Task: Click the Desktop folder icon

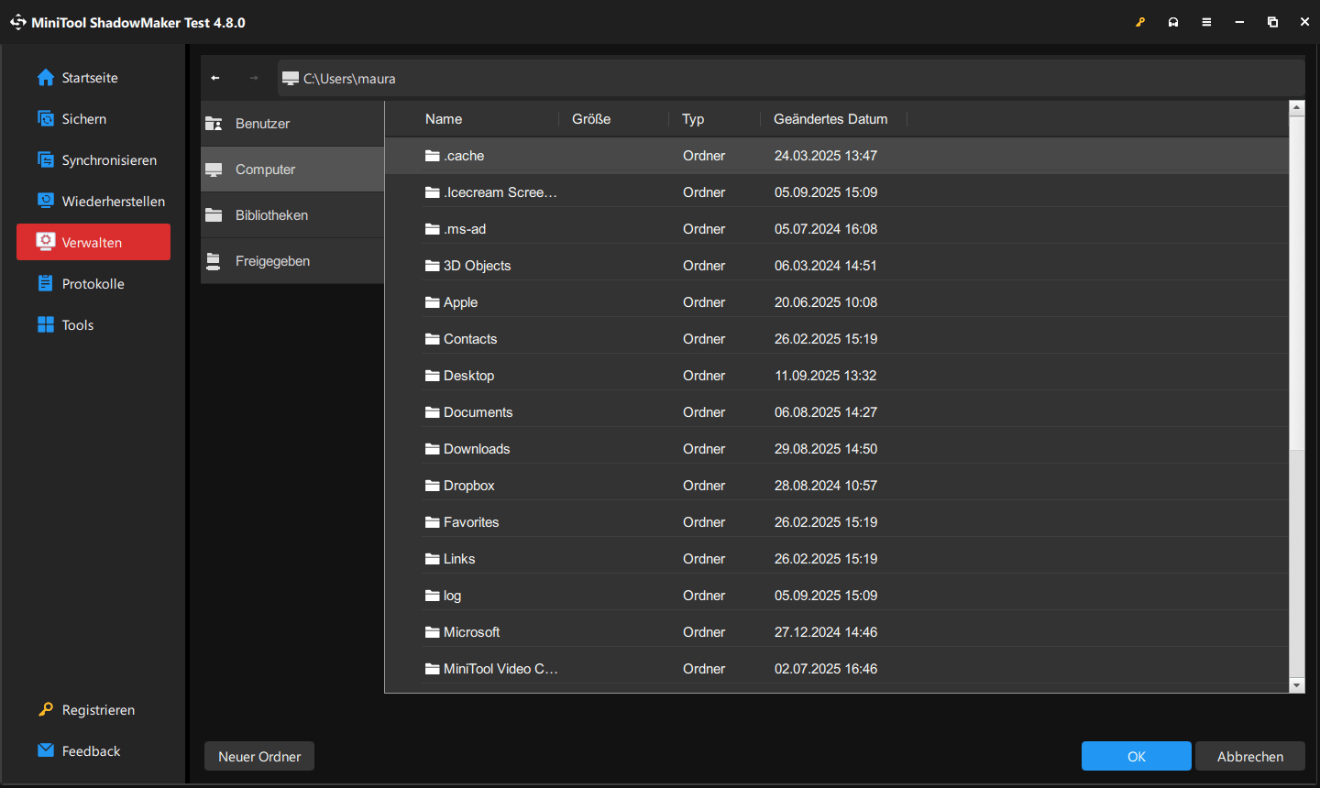Action: tap(433, 376)
